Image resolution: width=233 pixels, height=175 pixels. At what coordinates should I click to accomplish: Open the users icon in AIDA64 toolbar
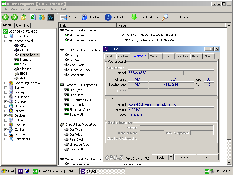coord(42,17)
